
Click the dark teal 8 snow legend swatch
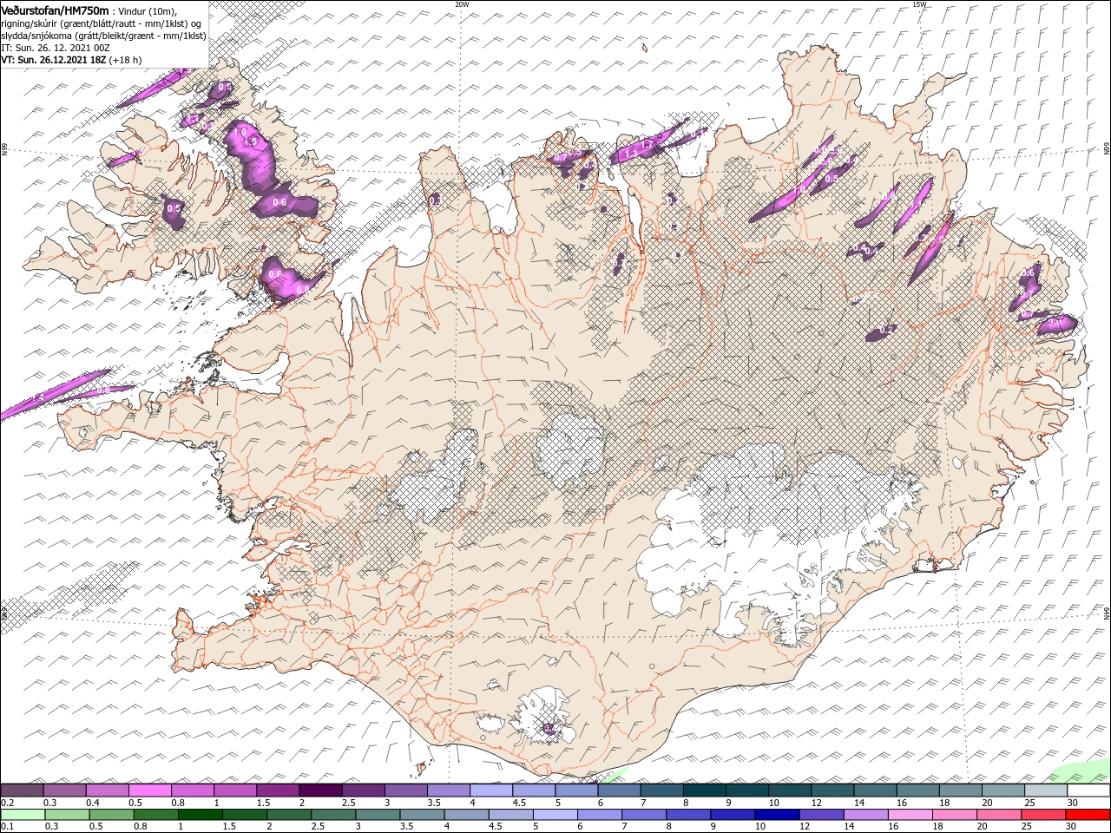point(705,790)
